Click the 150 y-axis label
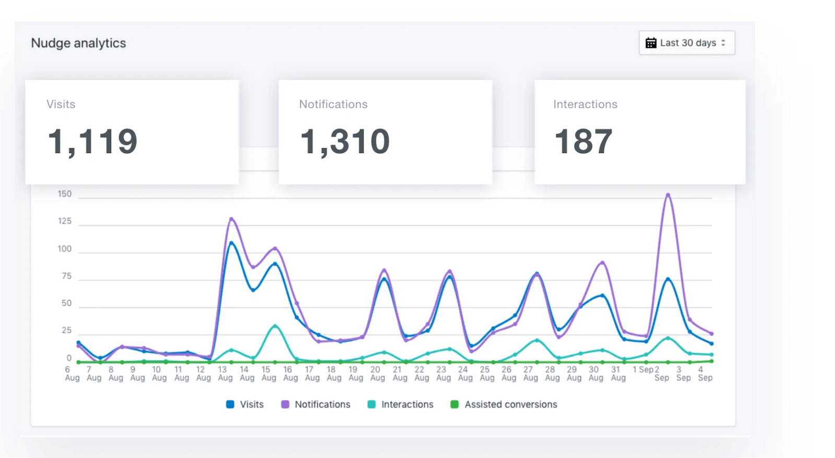 (x=65, y=194)
